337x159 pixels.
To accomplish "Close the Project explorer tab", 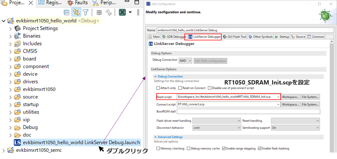I will (31, 3).
